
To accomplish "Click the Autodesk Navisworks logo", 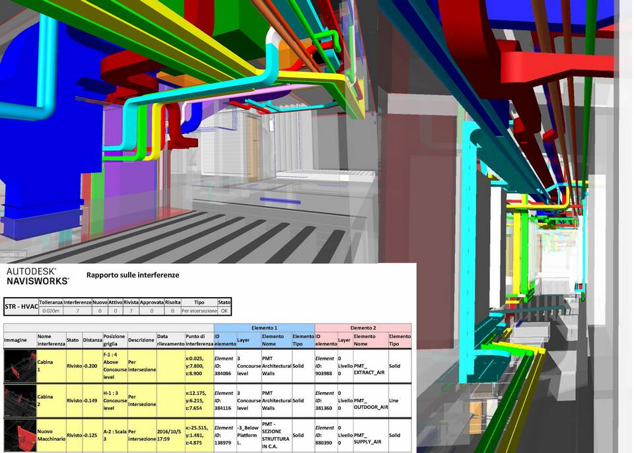I will click(x=37, y=276).
